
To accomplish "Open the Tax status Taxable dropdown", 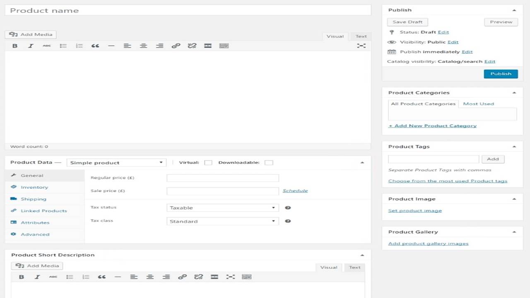I will (223, 208).
